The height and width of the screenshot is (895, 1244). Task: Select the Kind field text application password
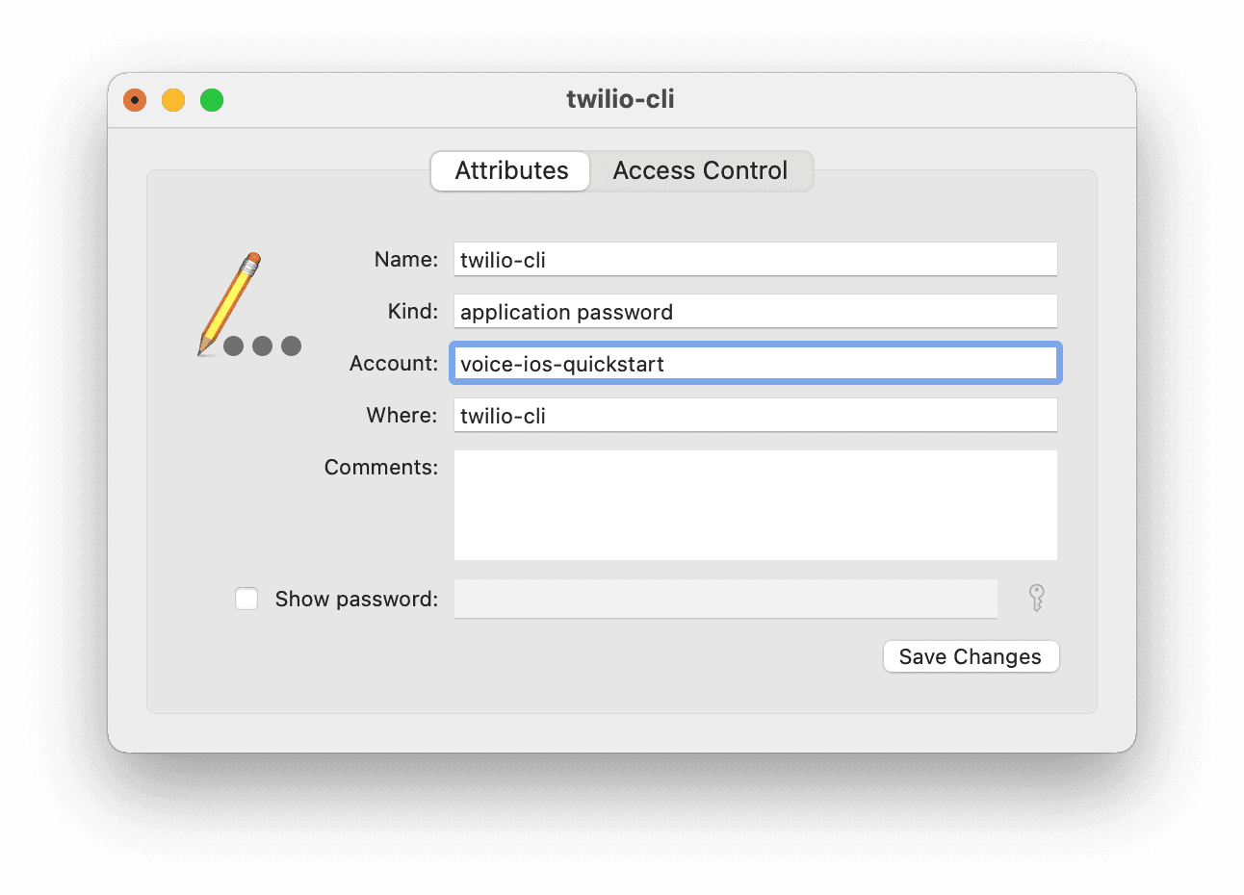click(755, 311)
